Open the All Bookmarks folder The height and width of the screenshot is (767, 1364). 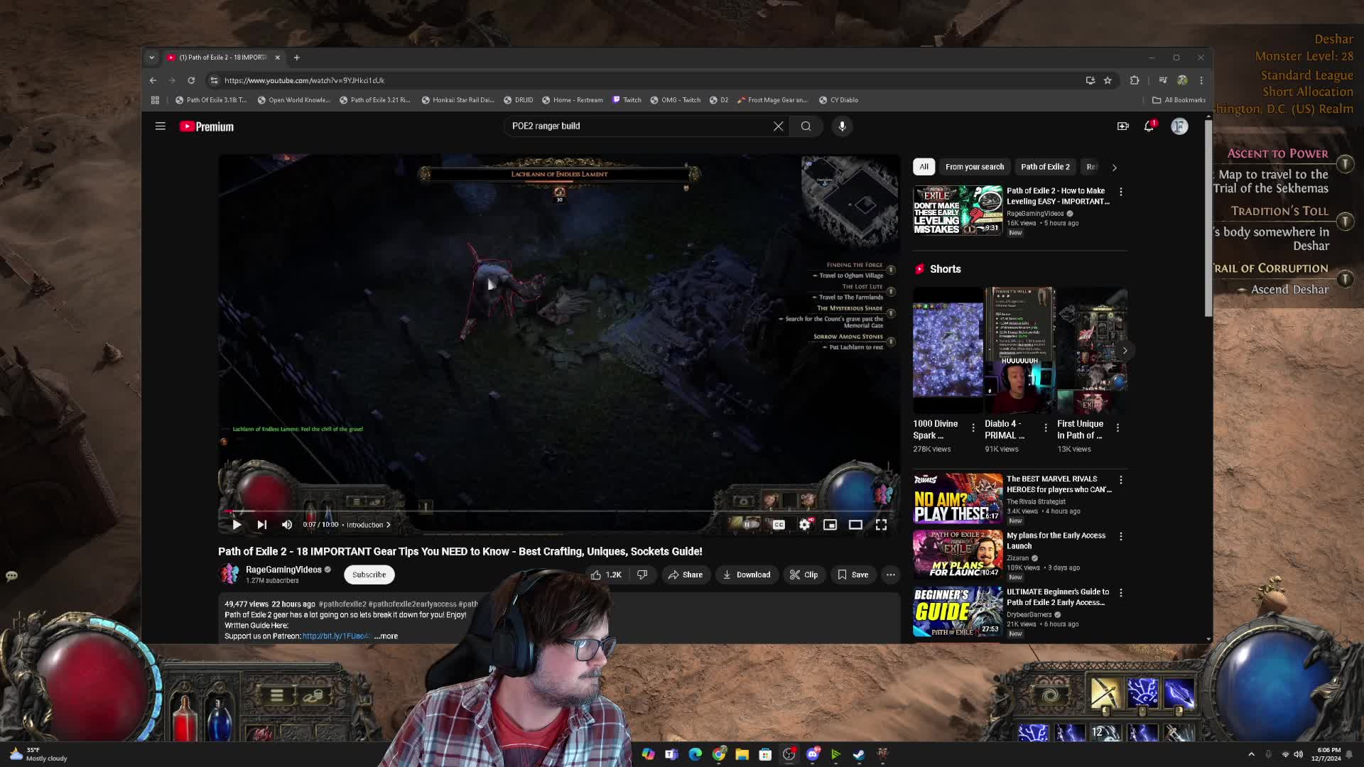point(1179,100)
